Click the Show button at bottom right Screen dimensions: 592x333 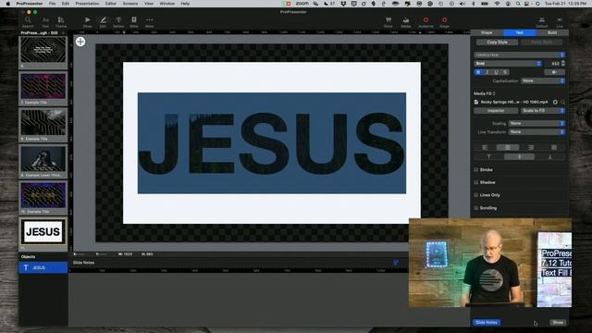click(558, 323)
